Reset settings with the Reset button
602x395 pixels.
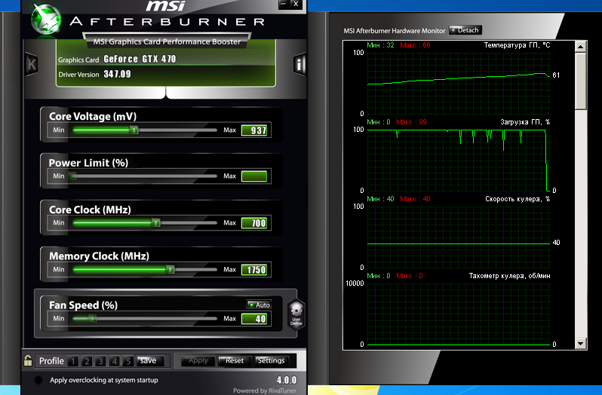click(x=234, y=360)
